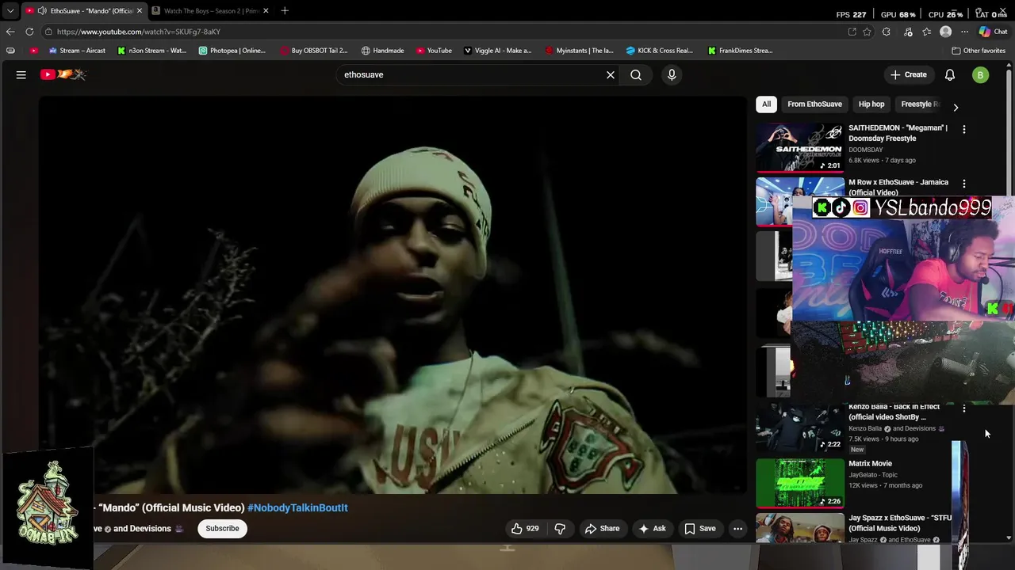Open the Create menu
The height and width of the screenshot is (570, 1015).
click(x=909, y=74)
